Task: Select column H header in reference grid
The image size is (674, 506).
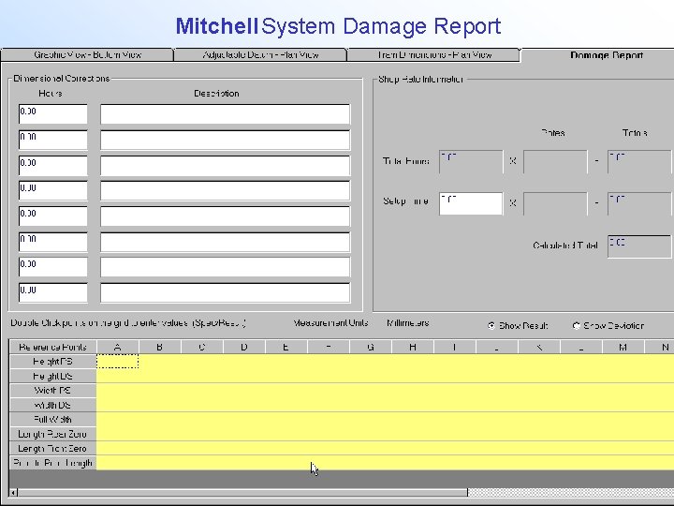Action: 412,347
